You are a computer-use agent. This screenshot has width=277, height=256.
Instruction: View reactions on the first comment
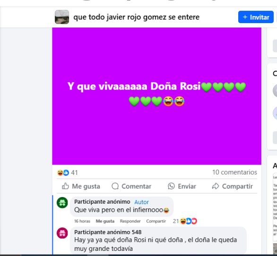tap(185, 221)
